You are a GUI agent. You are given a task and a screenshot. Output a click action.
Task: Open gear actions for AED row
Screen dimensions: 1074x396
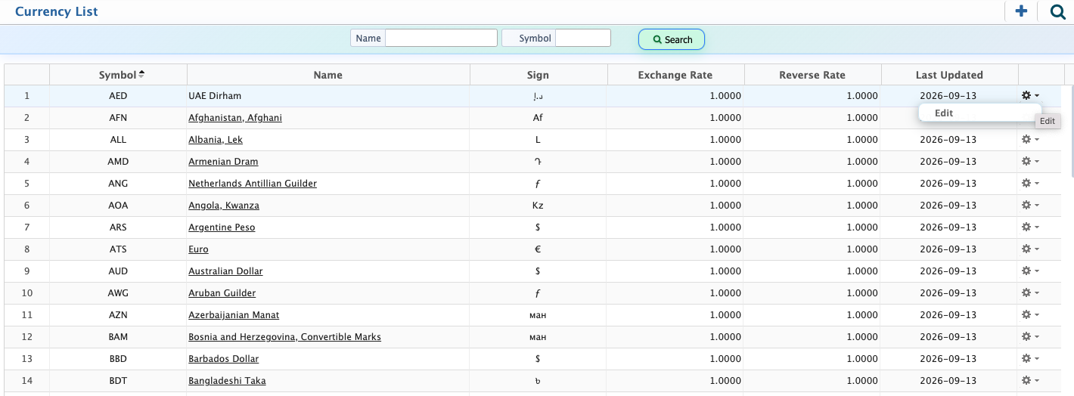coord(1030,95)
